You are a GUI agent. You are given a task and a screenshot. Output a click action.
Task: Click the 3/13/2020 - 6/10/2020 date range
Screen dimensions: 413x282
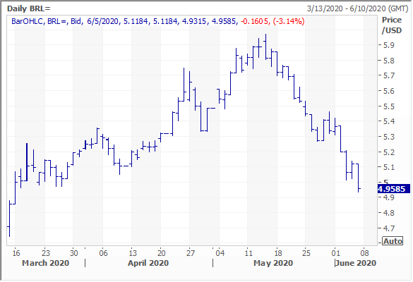tap(358, 8)
